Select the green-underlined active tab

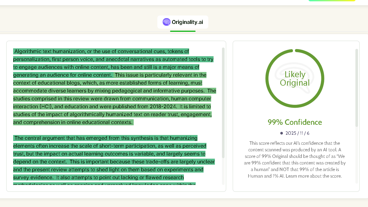(x=183, y=31)
